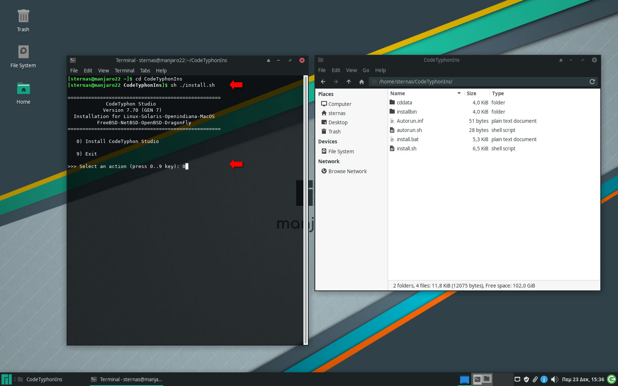Click the '6,5 KiB' size of install.sh
Viewport: 618px width, 386px height.
[480, 149]
